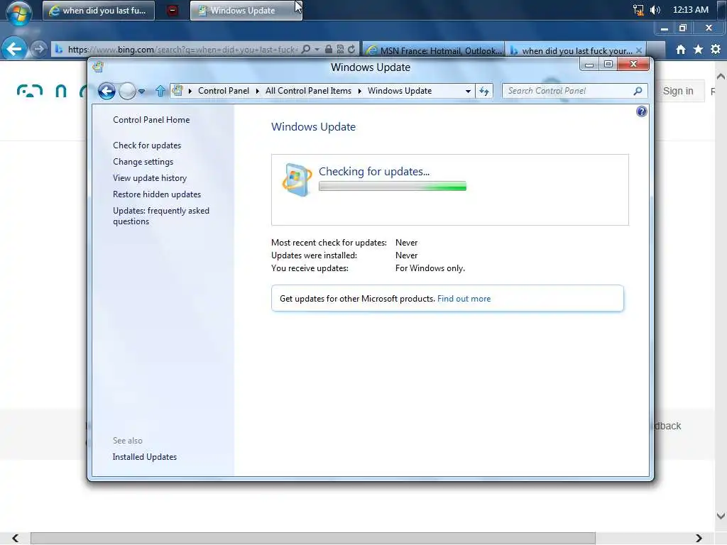Focus the Search Control Panel box

coord(569,91)
